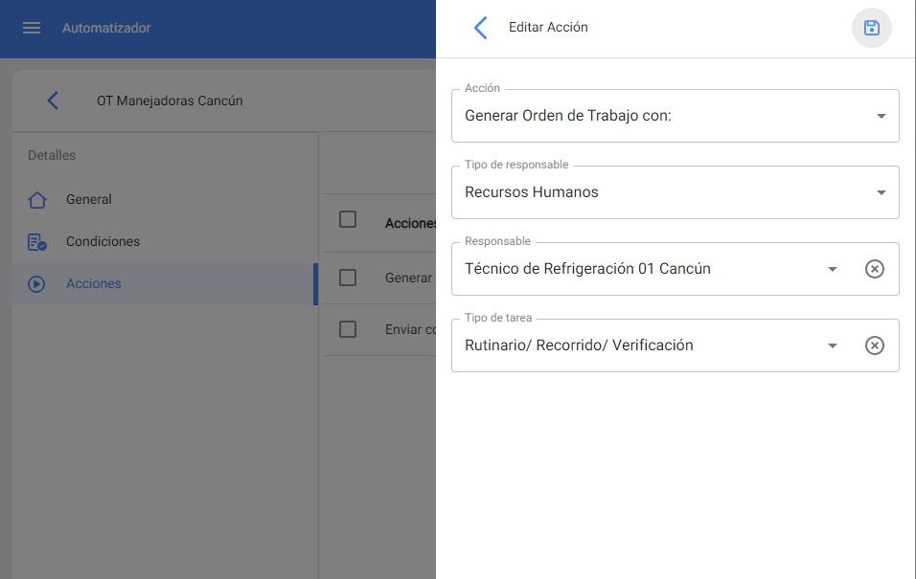Clear the Responsable field value
916x579 pixels.
874,269
